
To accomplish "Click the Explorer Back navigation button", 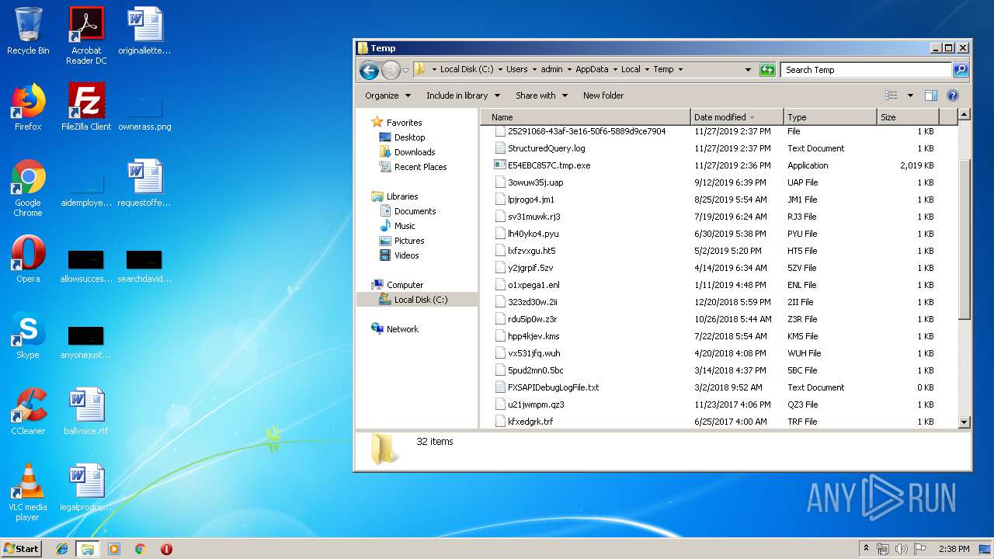I will (x=369, y=70).
